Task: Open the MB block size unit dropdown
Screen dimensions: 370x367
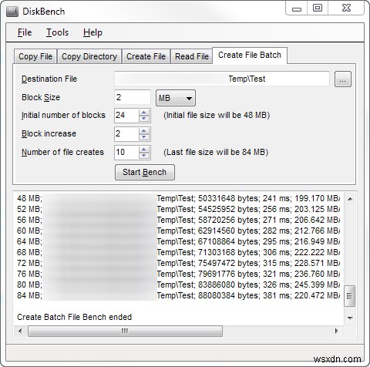Action: click(176, 98)
